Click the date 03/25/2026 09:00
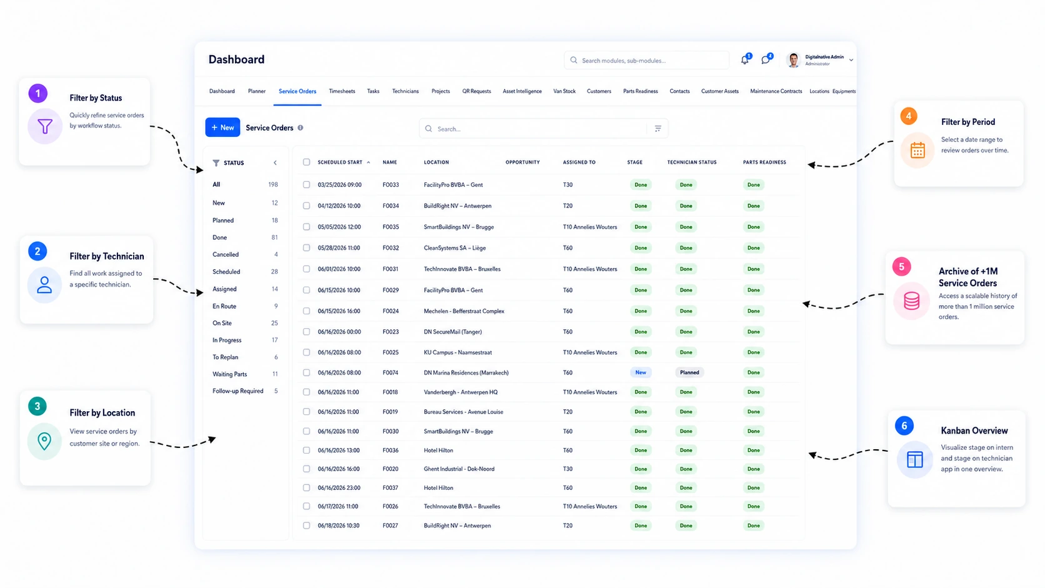 [x=339, y=185]
